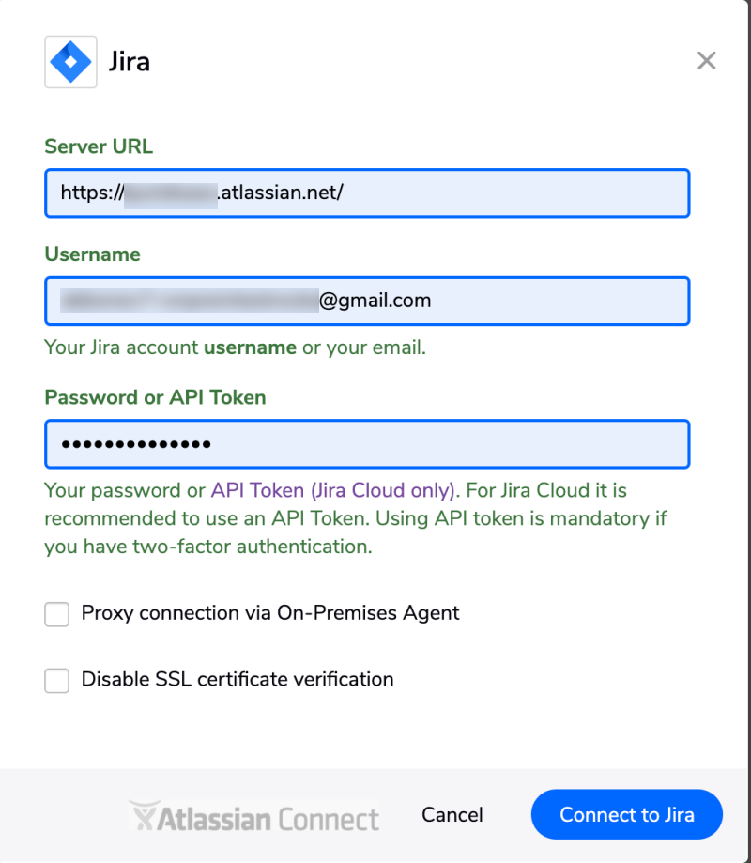Viewport: 751px width, 863px height.
Task: Click the Disable SSL certificate verification label
Action: (x=238, y=680)
